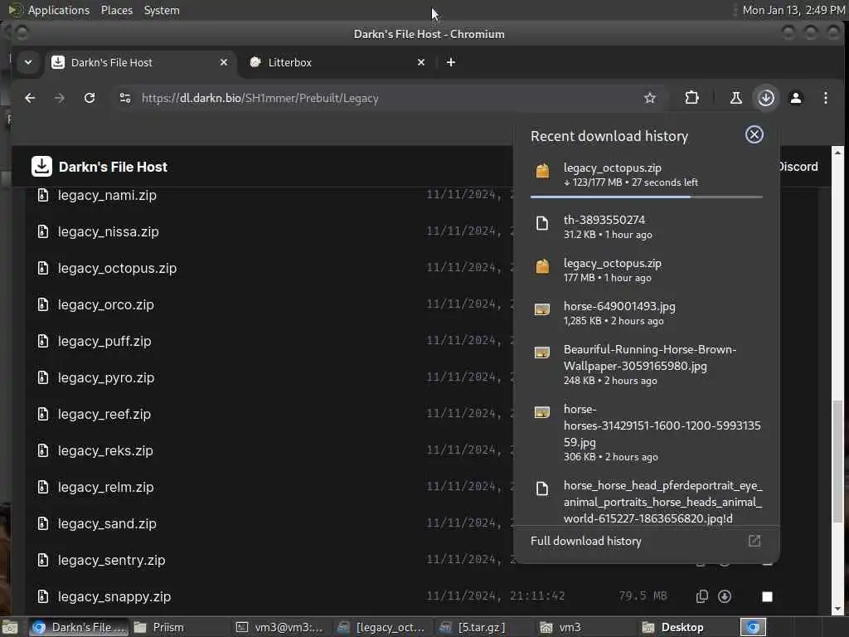Open legacy_snappy.zip file entry
Screen dimensions: 849x637
pyautogui.click(x=114, y=596)
